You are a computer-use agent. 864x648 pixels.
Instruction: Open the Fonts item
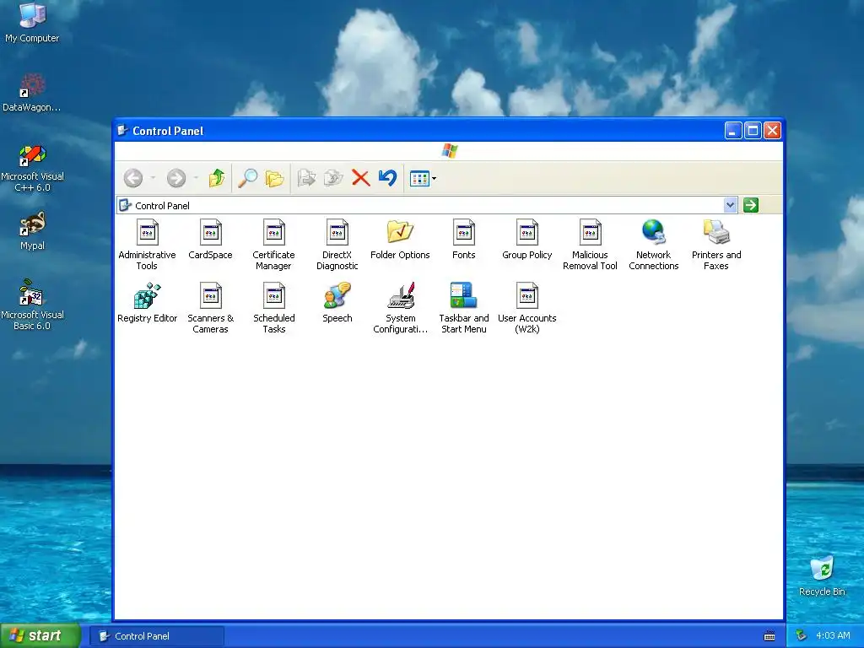(464, 239)
